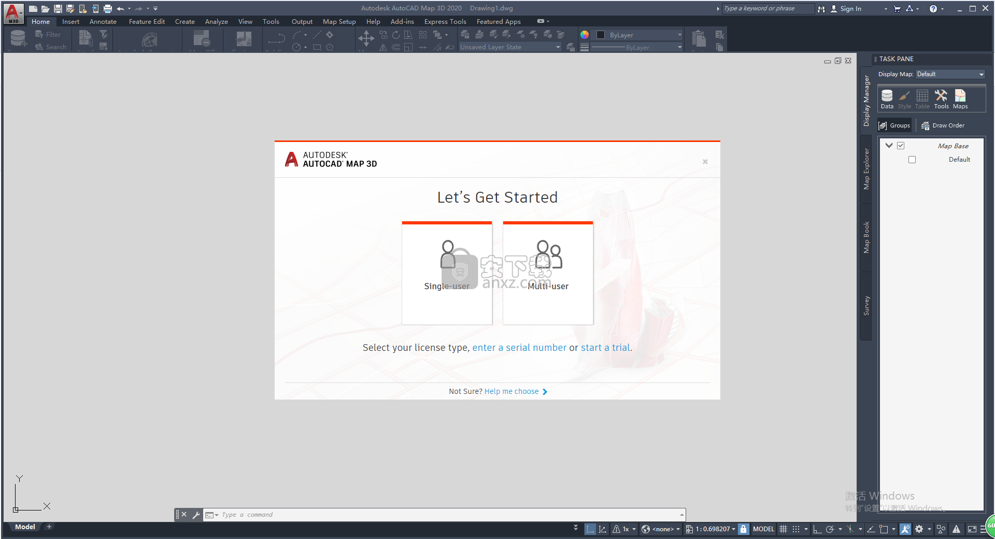Image resolution: width=995 pixels, height=539 pixels.
Task: Switch to the Feature Edit tab
Action: click(147, 22)
